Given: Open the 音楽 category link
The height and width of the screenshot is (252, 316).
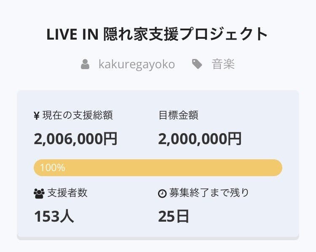Looking at the screenshot, I should point(223,64).
